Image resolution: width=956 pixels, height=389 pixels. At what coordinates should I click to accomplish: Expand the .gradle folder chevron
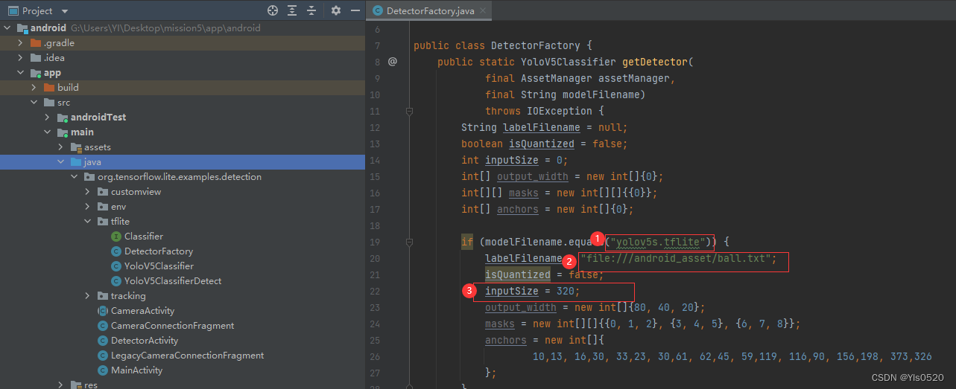pos(21,43)
